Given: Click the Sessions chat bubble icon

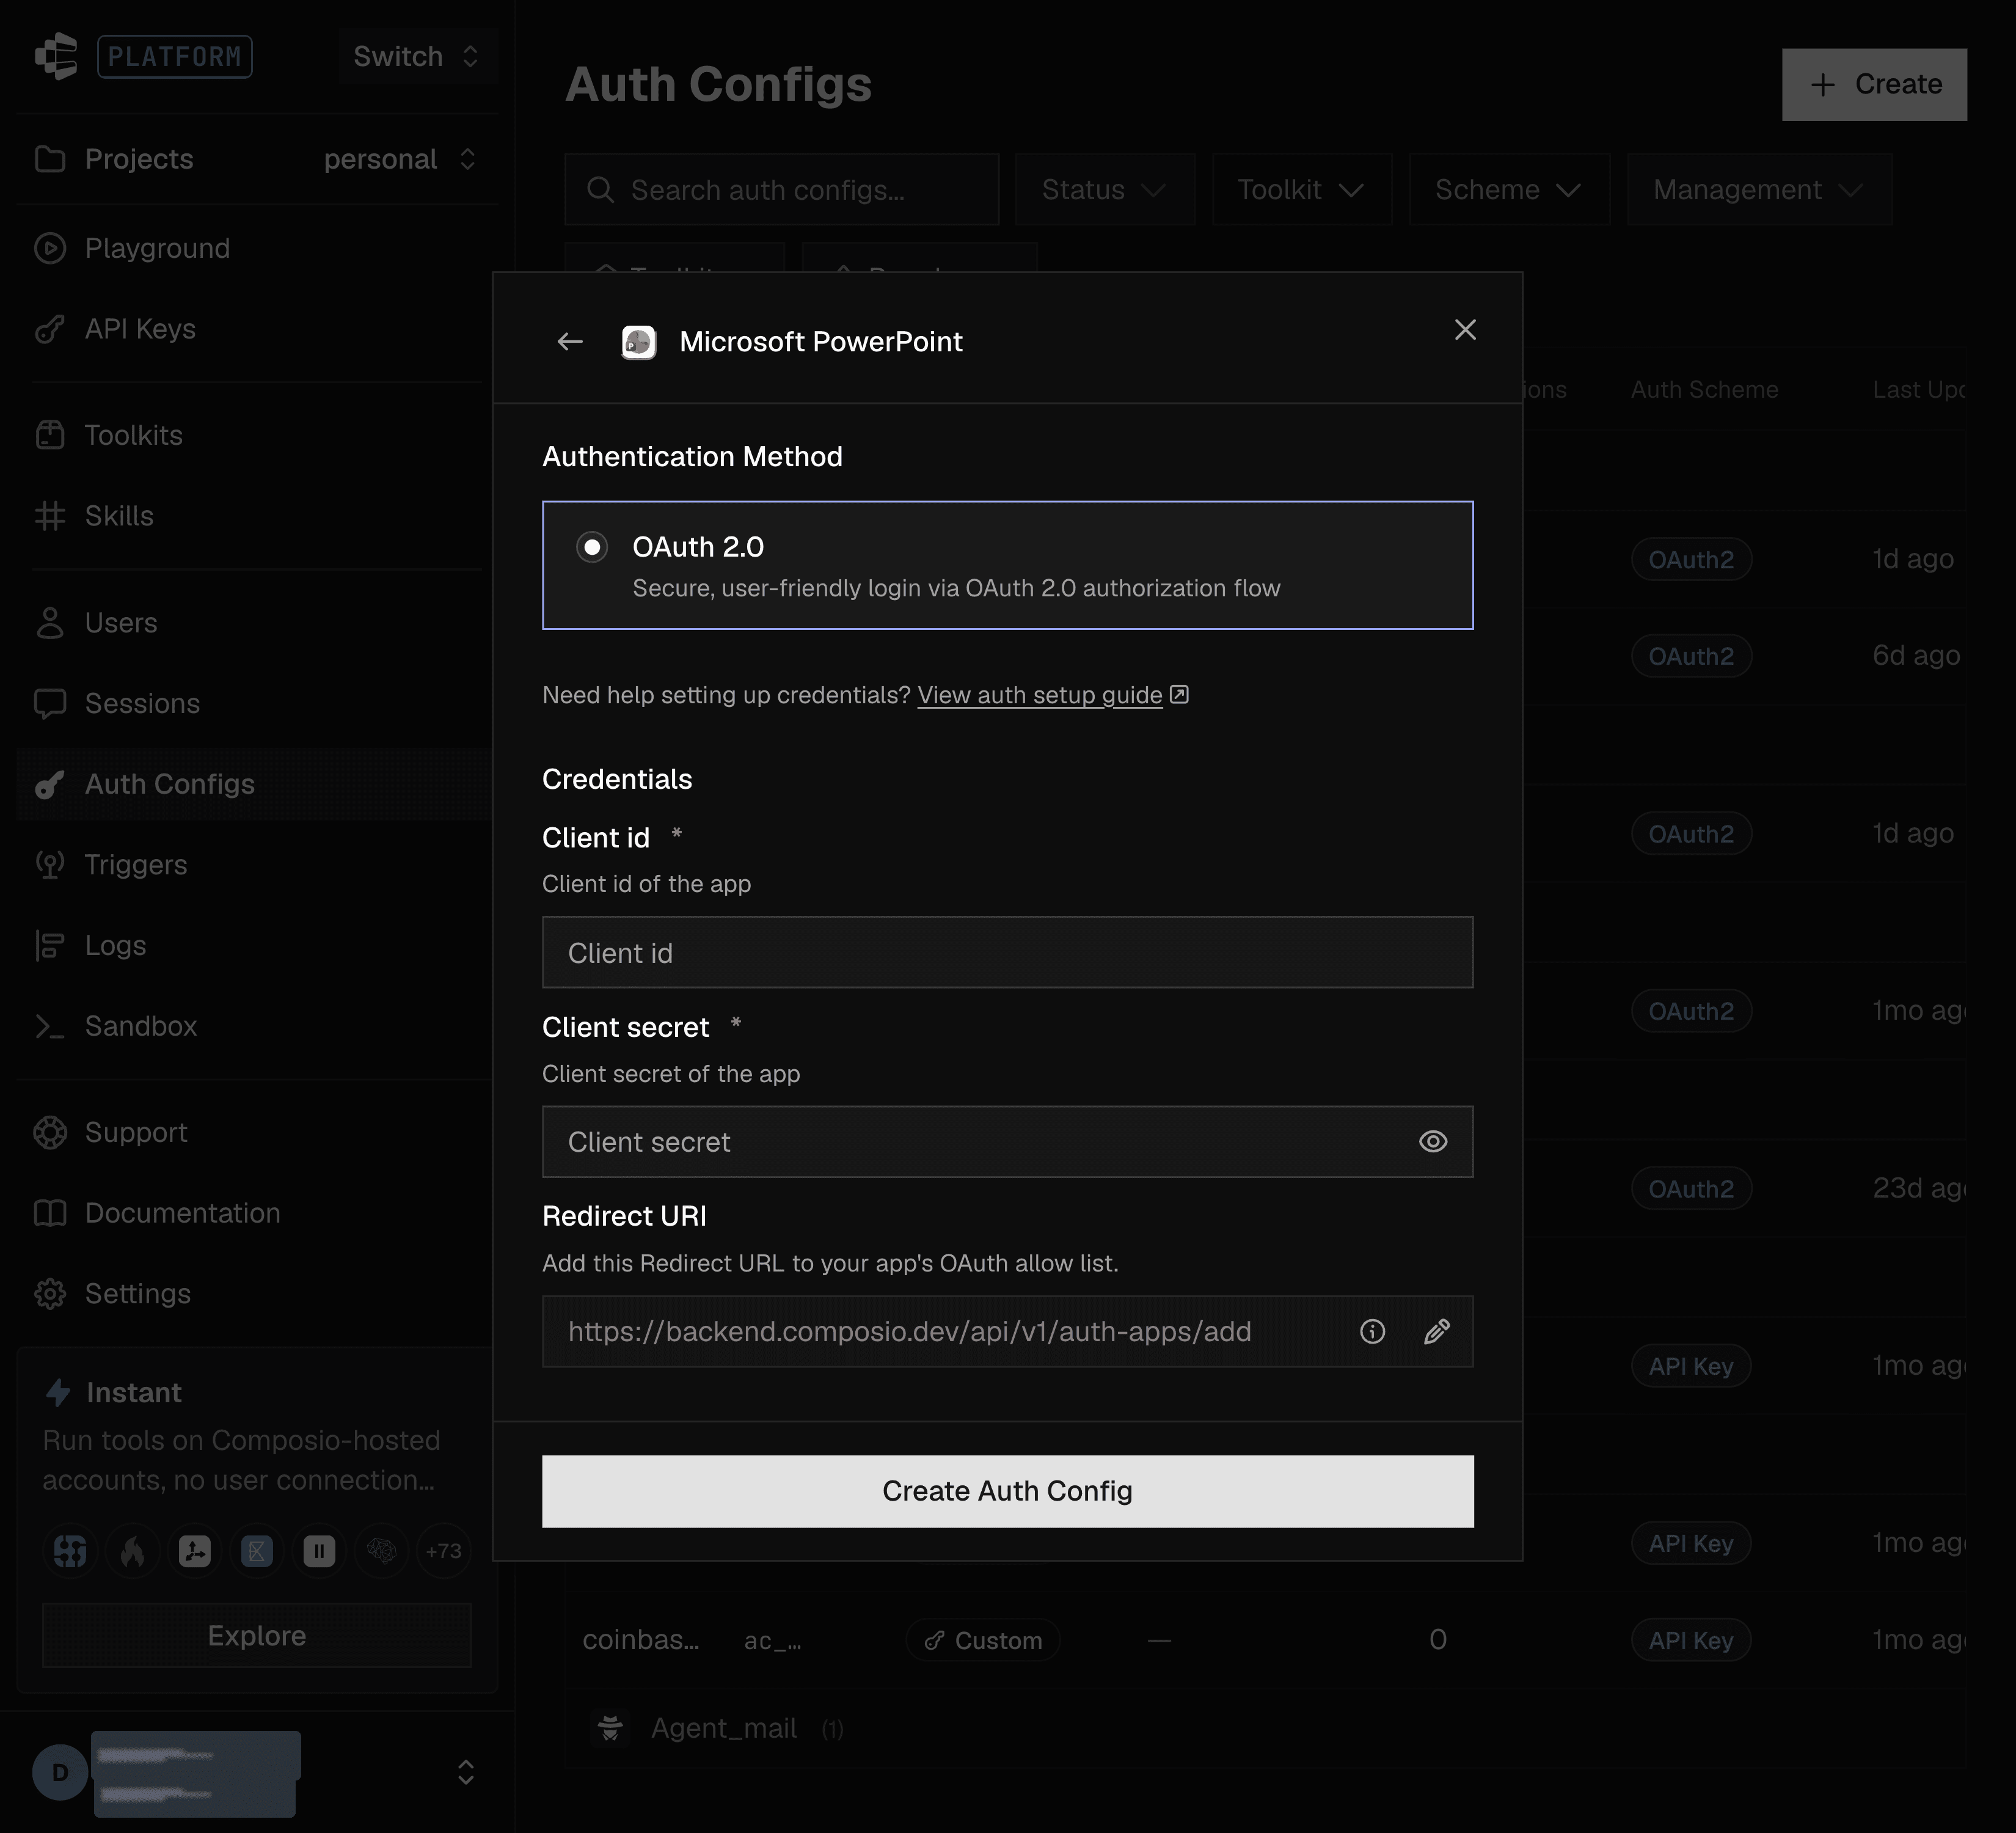Looking at the screenshot, I should click(x=50, y=704).
